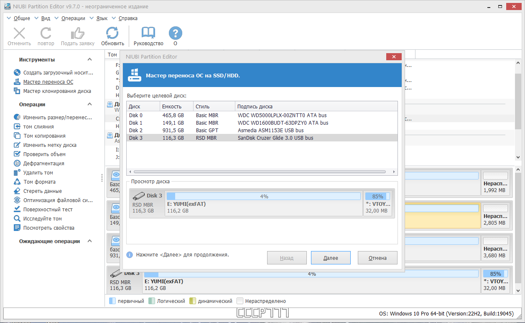Click the Нераспределено legend swatch
This screenshot has width=525, height=323.
(x=240, y=301)
